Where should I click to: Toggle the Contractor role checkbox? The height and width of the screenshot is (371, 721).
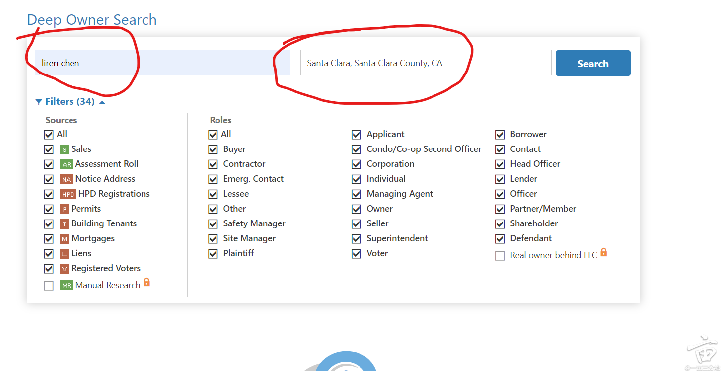pos(213,164)
